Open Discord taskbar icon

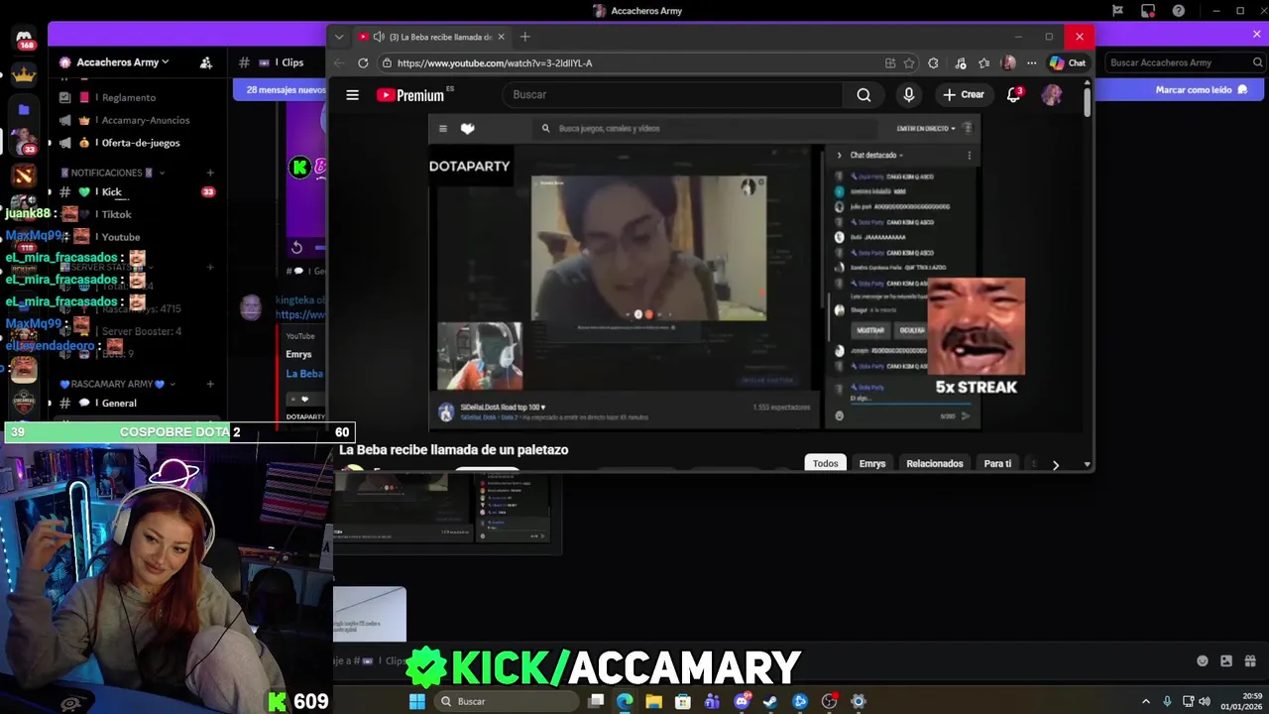point(742,701)
